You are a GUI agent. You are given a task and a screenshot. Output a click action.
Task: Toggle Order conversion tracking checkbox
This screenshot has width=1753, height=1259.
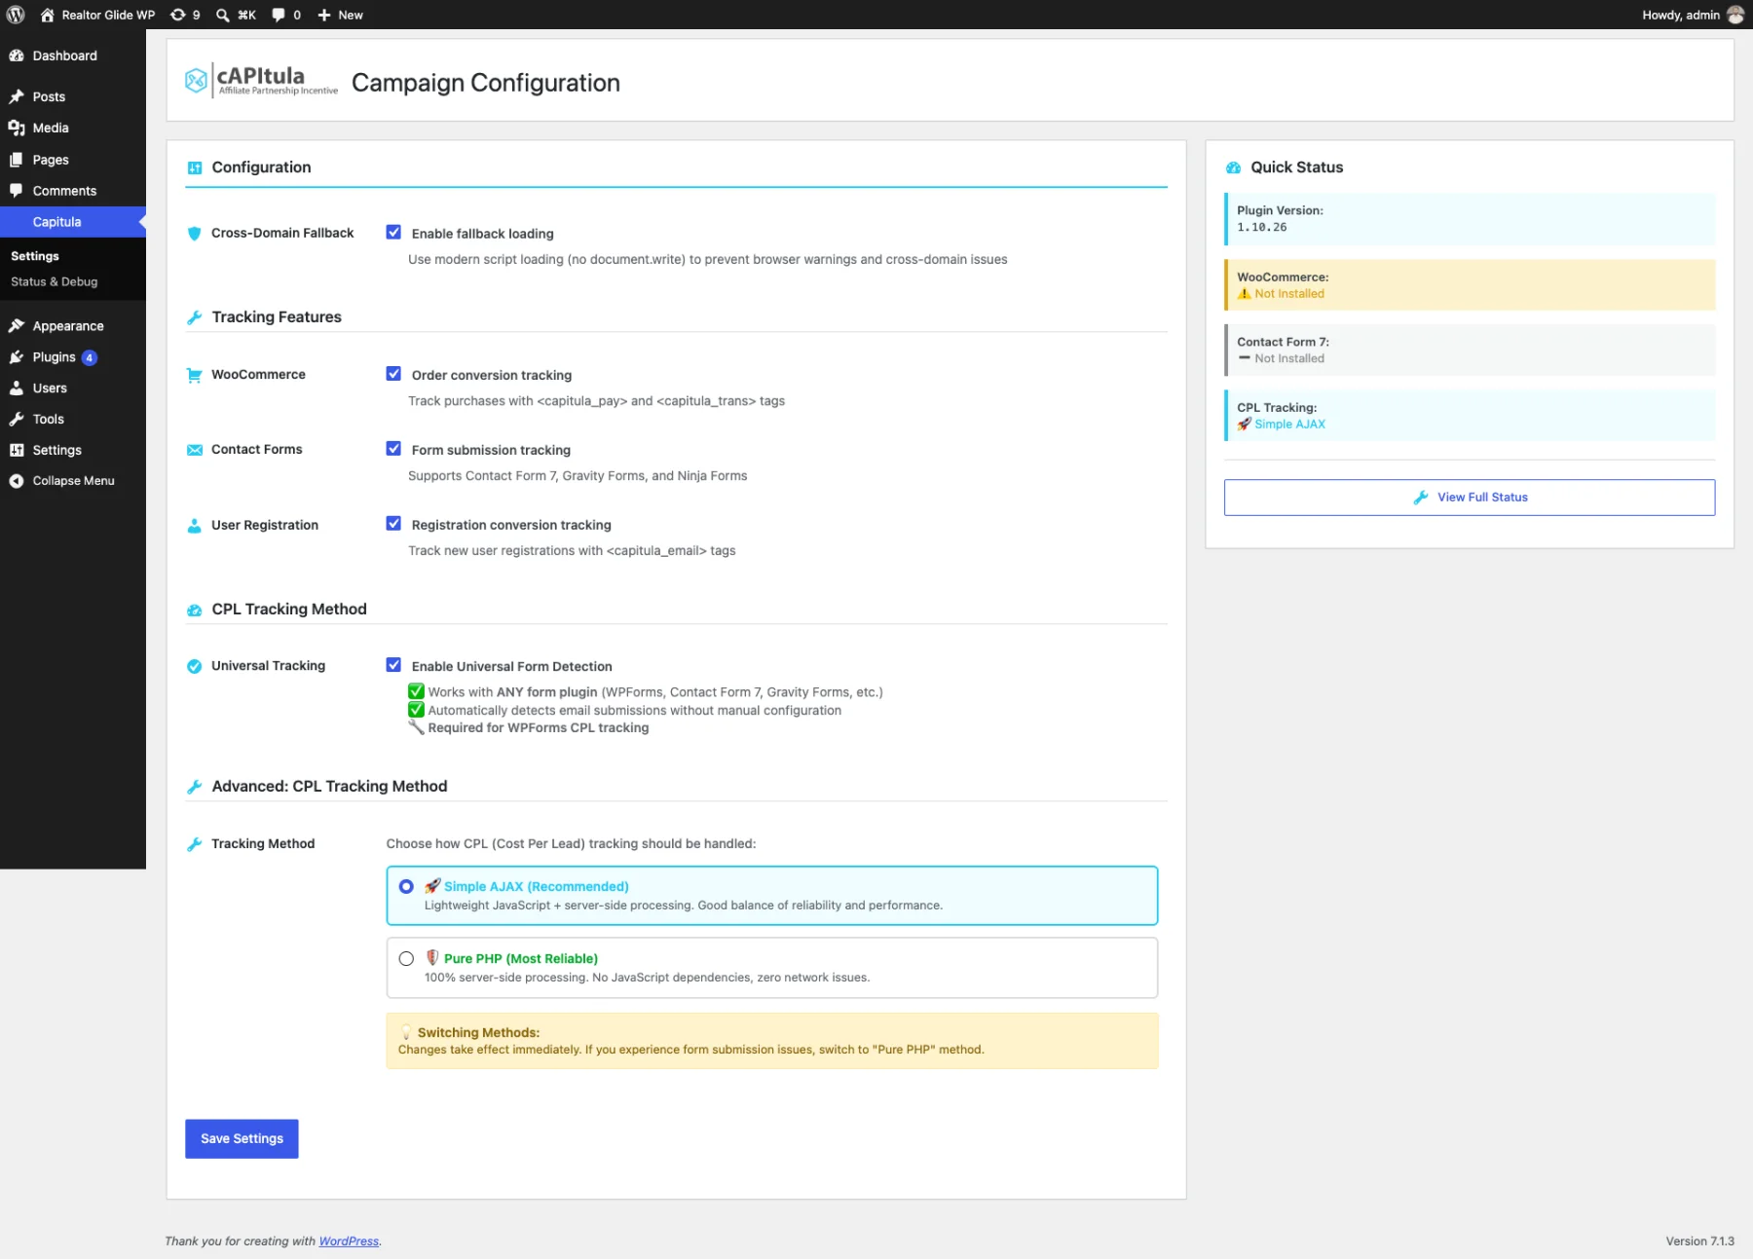(x=393, y=374)
